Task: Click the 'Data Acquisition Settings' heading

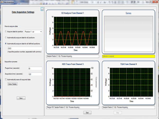Action: tap(23, 12)
